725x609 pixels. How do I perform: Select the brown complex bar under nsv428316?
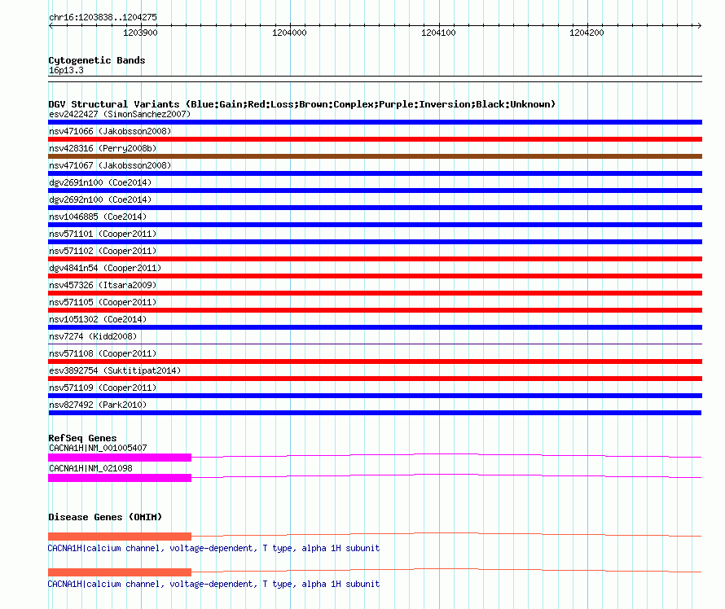coord(375,156)
